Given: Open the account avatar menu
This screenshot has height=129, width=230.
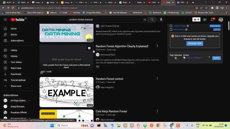Looking at the screenshot, I should pos(221,20).
